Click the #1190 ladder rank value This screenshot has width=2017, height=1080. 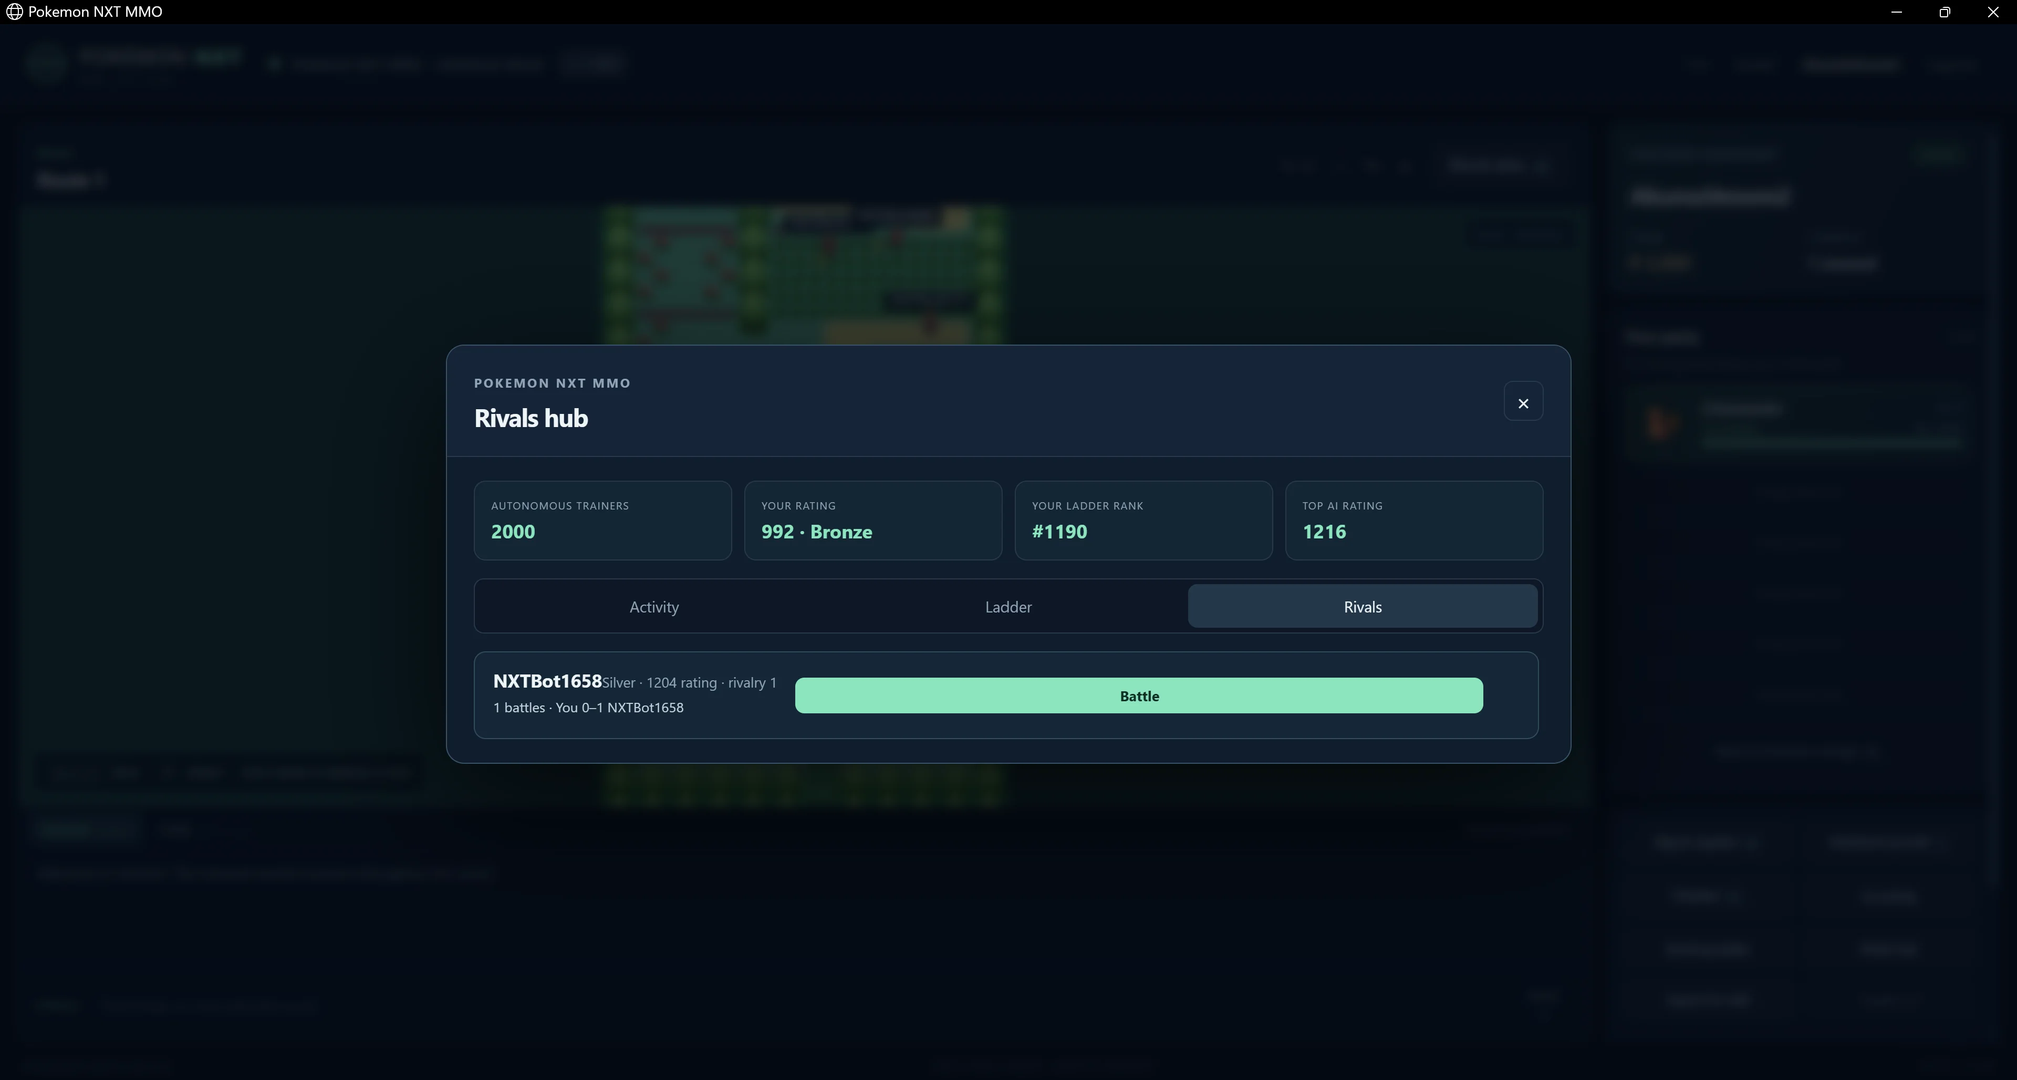click(x=1059, y=532)
